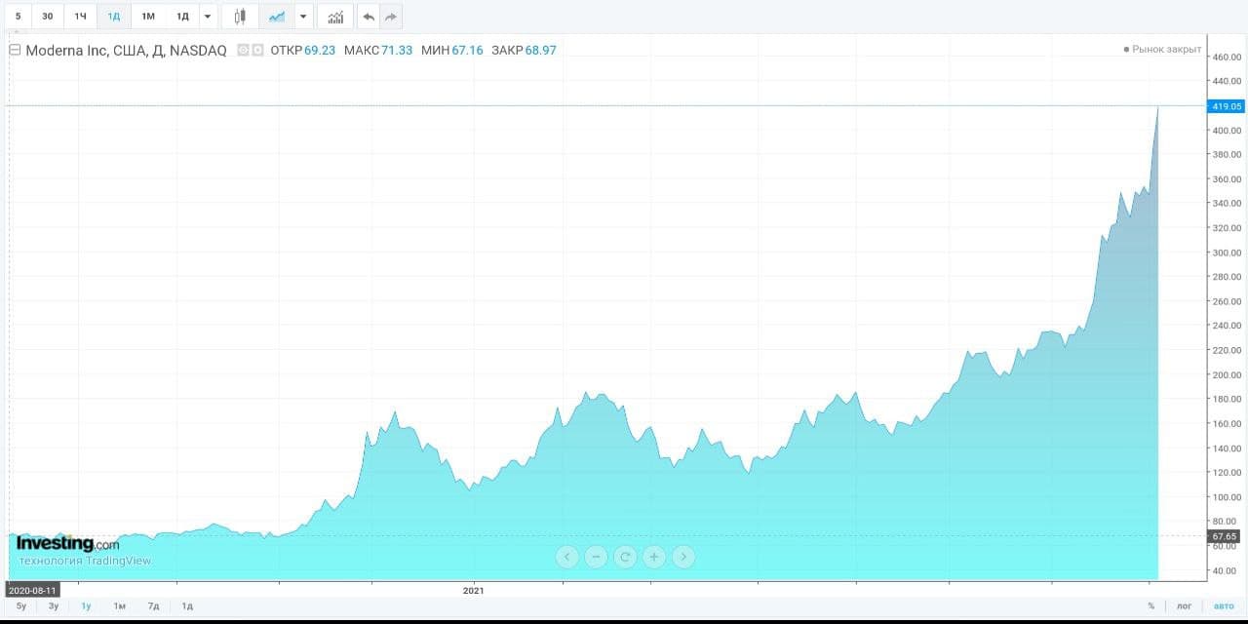Click the 2021 time axis label

click(x=473, y=590)
